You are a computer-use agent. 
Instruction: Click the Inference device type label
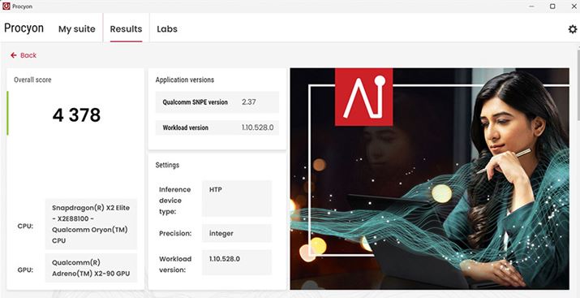tap(175, 201)
